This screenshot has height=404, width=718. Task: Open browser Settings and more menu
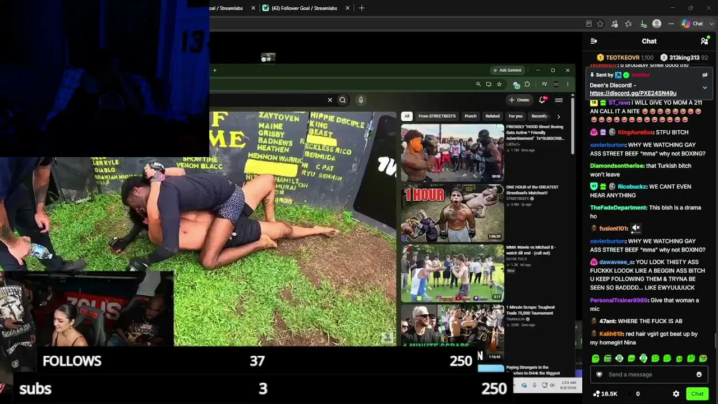point(671,24)
